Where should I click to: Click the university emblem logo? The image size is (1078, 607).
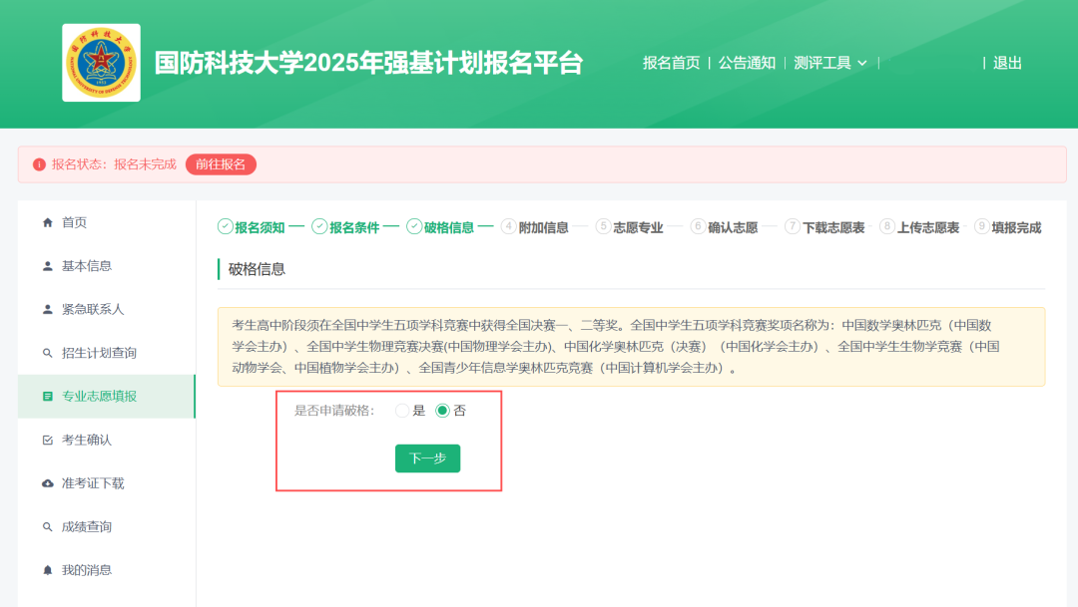click(x=101, y=63)
